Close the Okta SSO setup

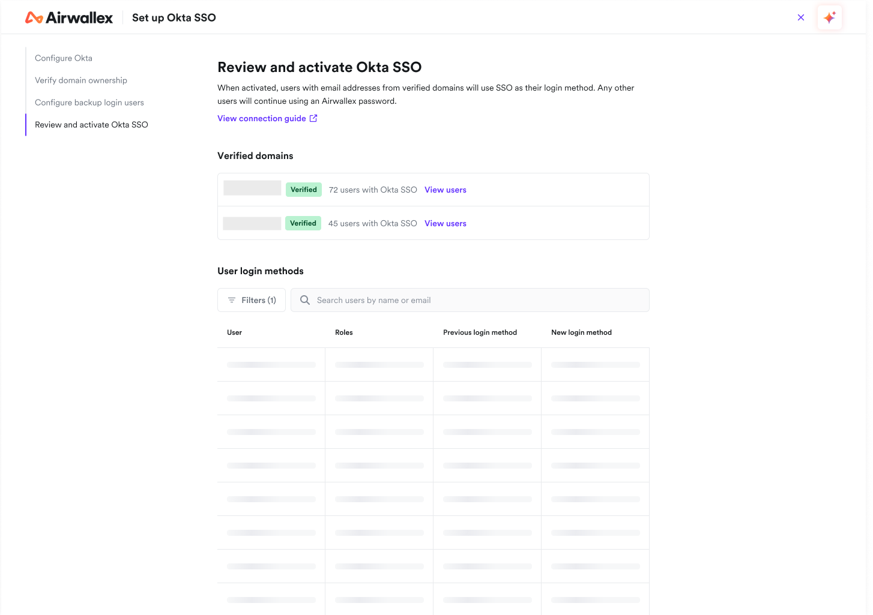coord(801,17)
